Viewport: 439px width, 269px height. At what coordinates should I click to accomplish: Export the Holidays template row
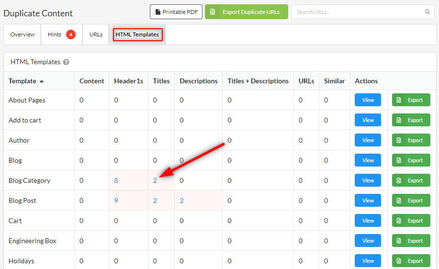[411, 261]
